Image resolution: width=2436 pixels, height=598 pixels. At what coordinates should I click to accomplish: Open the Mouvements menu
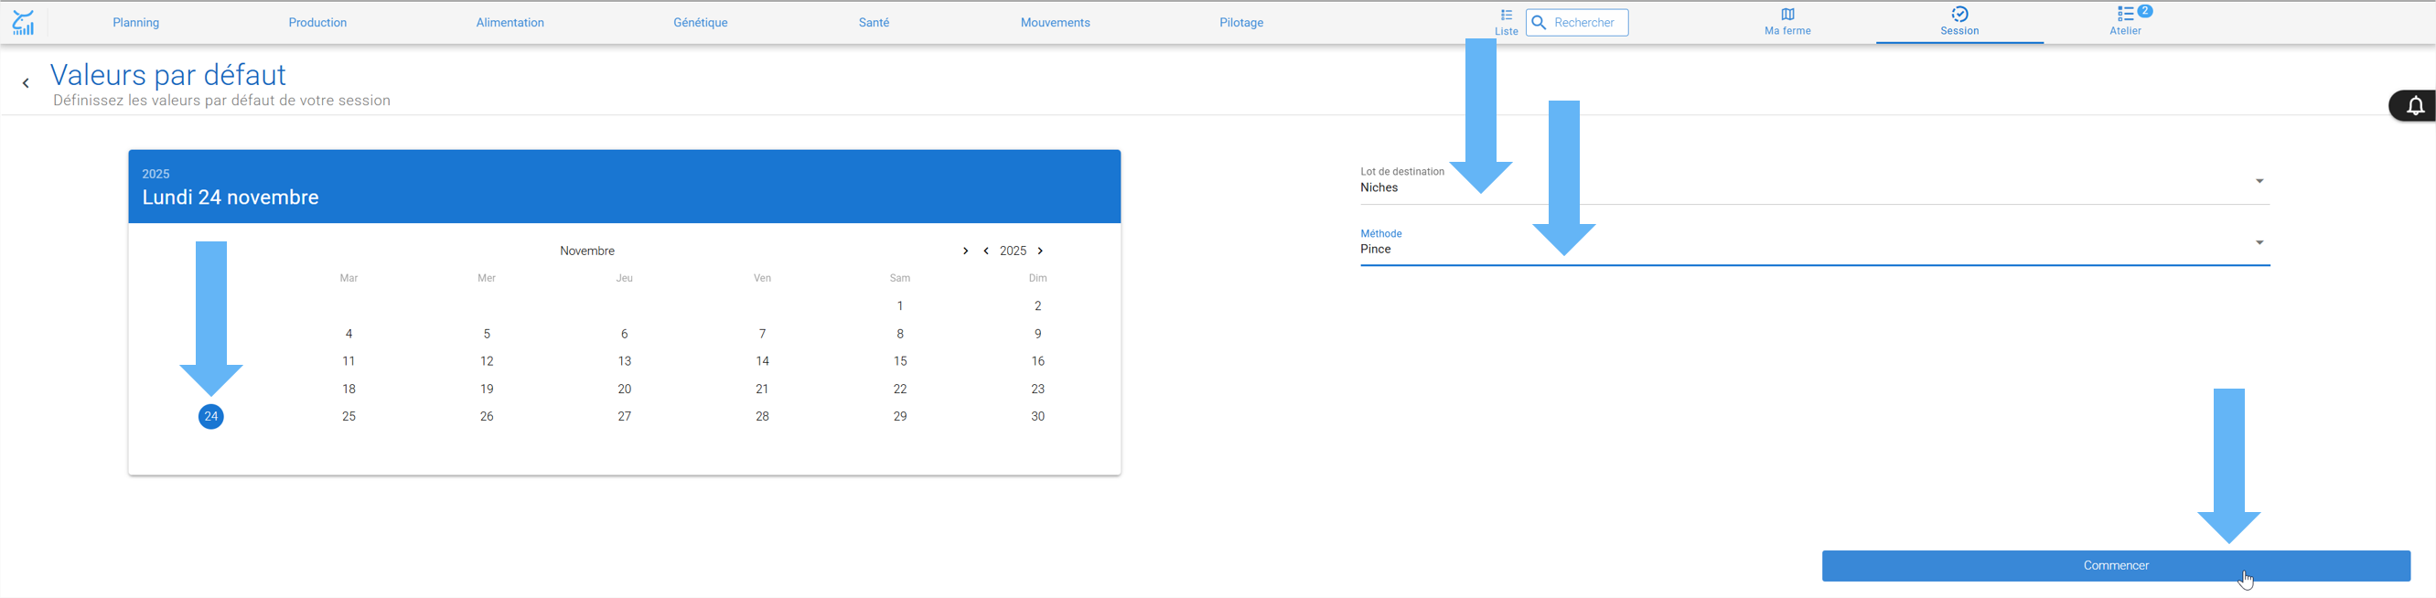(x=1056, y=23)
